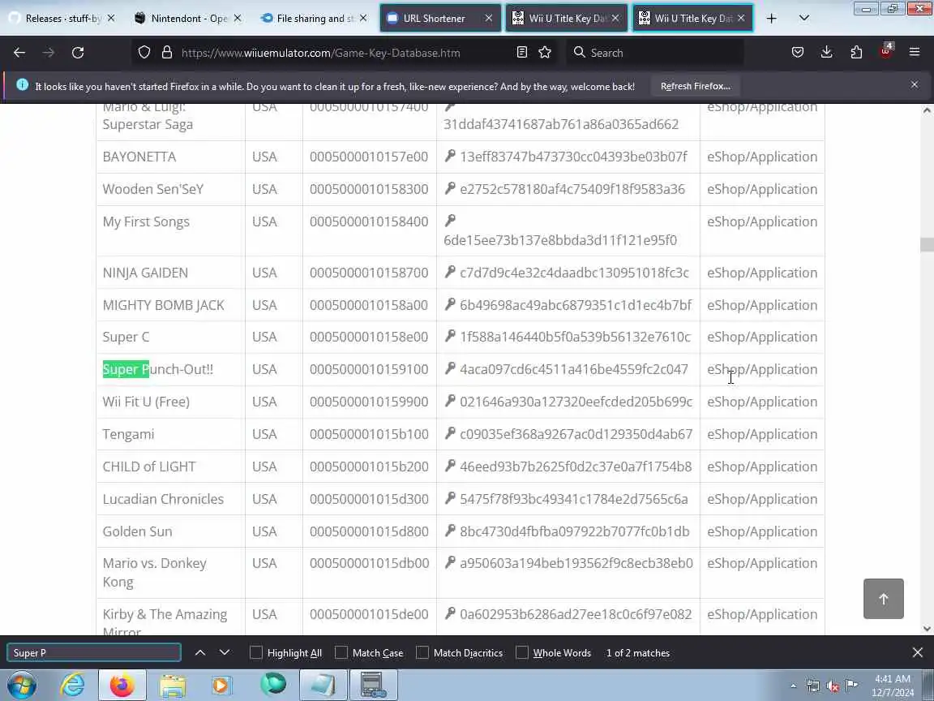Close the Nintendont tab
This screenshot has width=934, height=701.
point(237,19)
